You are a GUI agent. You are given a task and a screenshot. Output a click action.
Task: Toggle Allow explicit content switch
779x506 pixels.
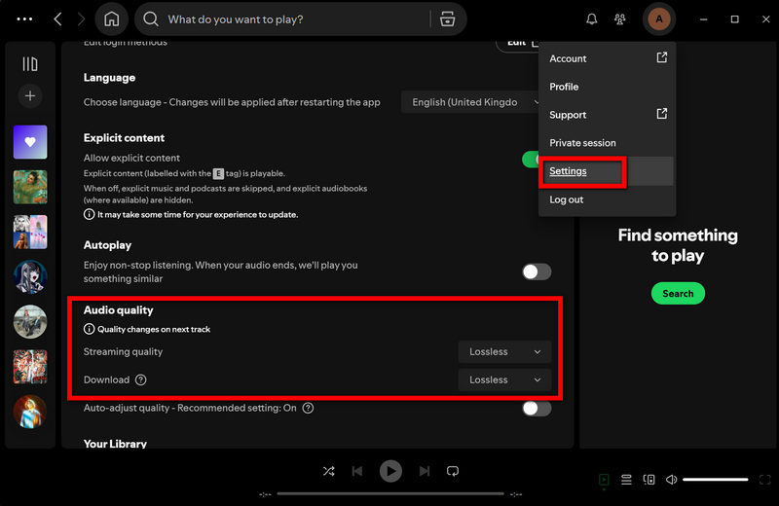(x=530, y=160)
